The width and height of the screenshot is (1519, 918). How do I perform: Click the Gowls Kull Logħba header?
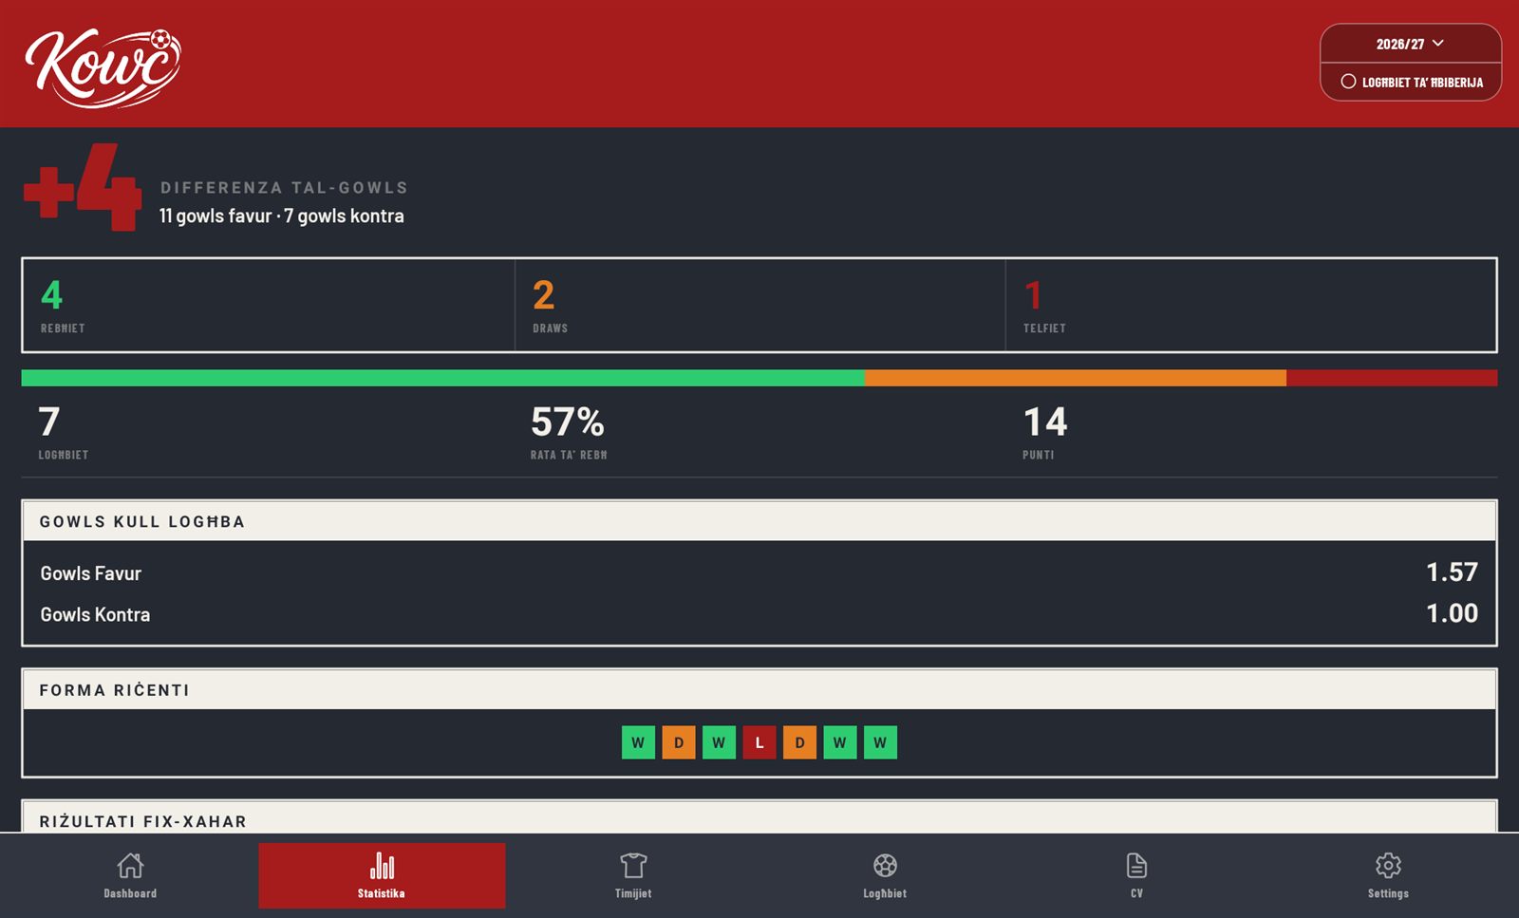tap(759, 521)
